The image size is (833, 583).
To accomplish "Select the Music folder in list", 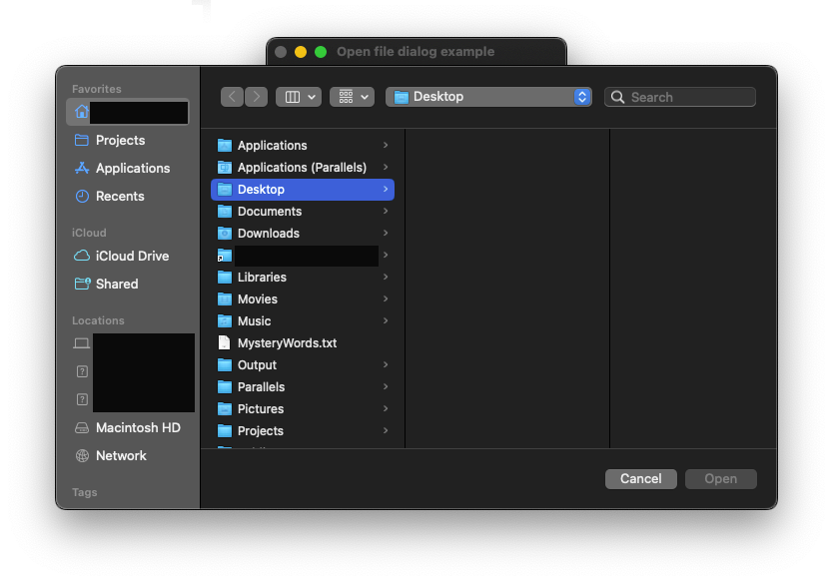I will (x=254, y=321).
